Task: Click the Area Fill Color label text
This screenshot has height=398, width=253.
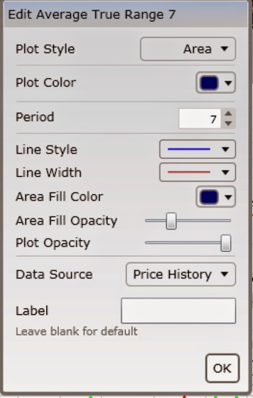Action: (59, 197)
